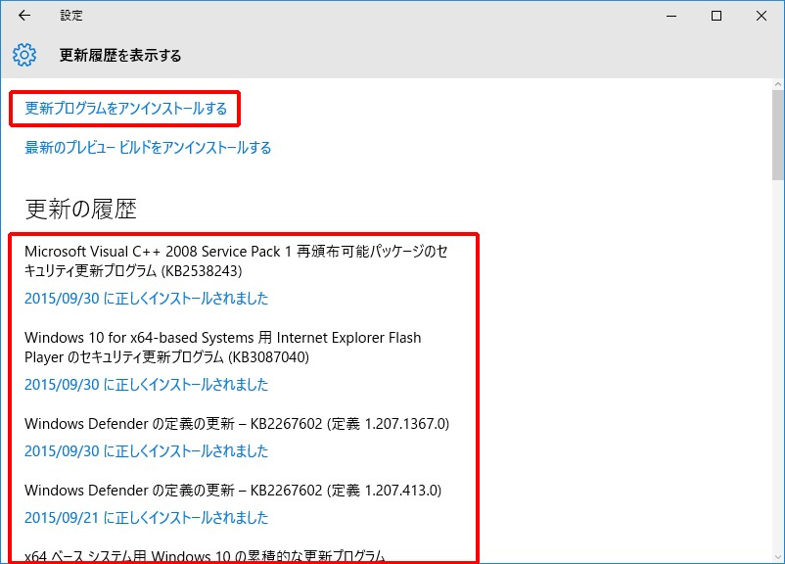Open 最新のプレビュー ビルドをアンインストールする link

[148, 147]
